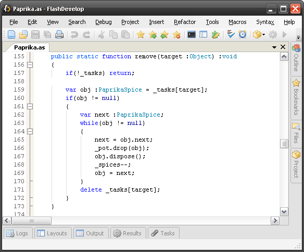
Task: Open the Refactor menu
Action: click(185, 22)
